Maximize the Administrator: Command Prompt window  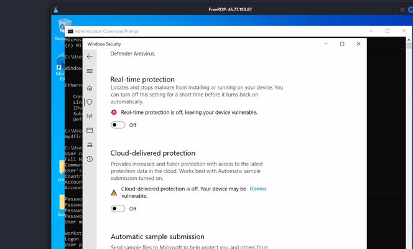click(387, 31)
